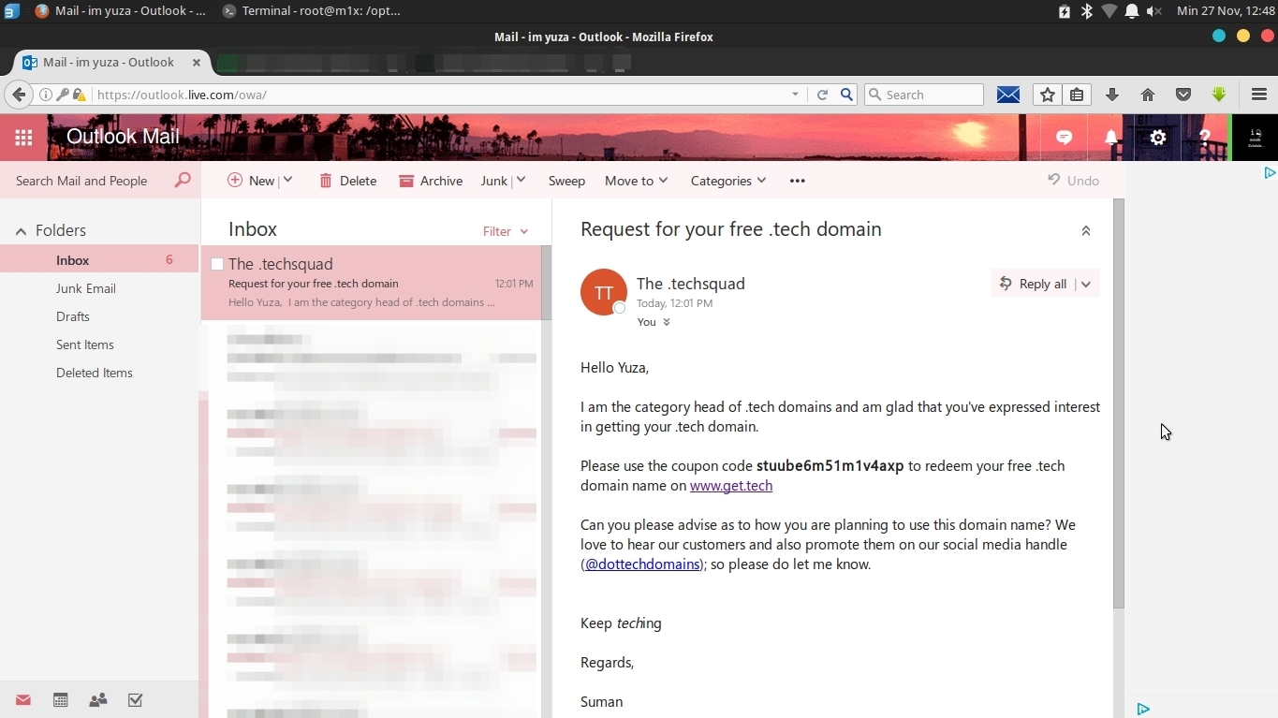The width and height of the screenshot is (1278, 718).
Task: Switch to Terminal window in taskbar
Action: (312, 11)
